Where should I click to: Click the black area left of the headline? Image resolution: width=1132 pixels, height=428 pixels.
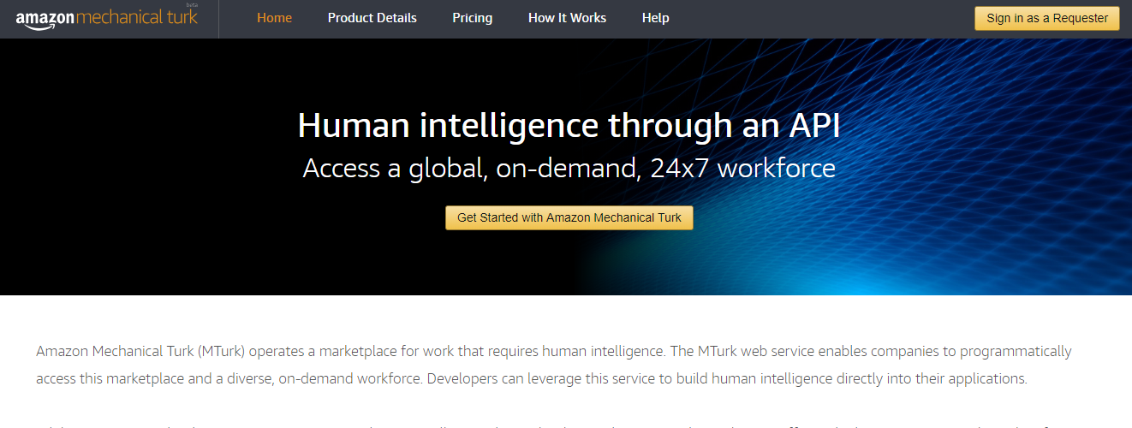pos(128,171)
